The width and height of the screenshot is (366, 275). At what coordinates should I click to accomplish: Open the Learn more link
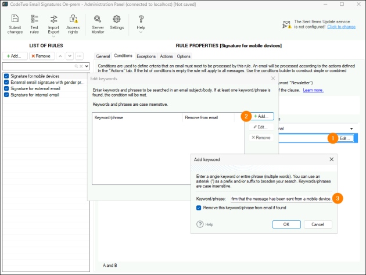point(313,90)
